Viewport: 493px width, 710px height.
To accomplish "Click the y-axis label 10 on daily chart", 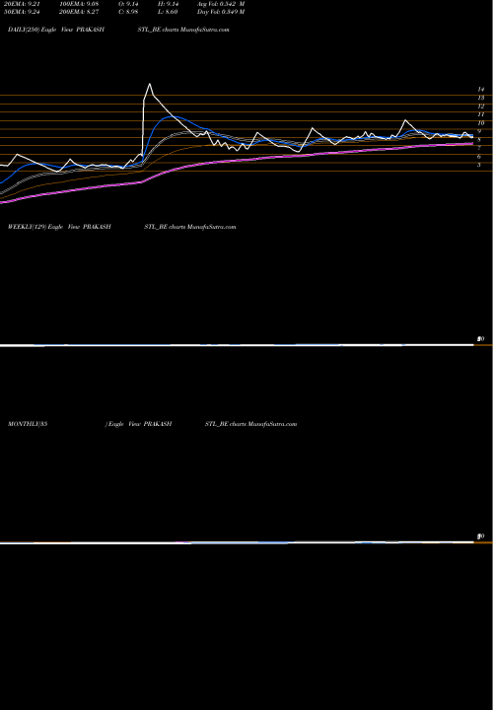I will coord(481,123).
